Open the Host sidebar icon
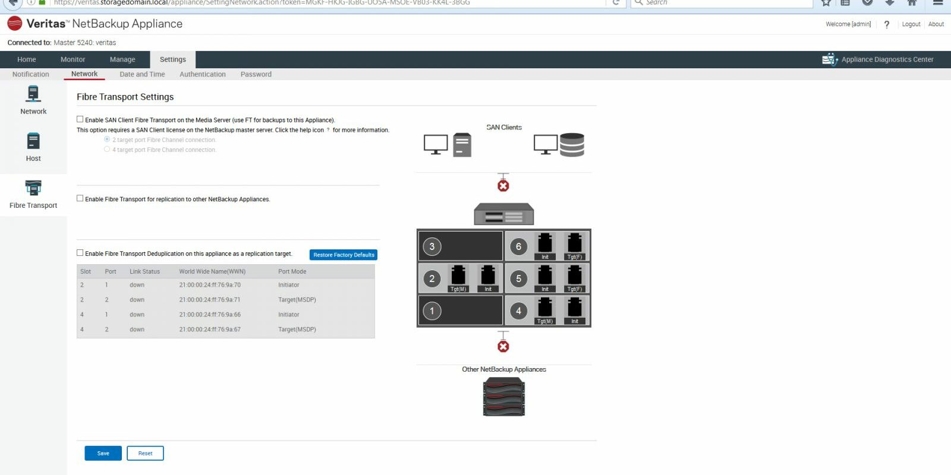Screen dimensions: 951x475 [33, 141]
